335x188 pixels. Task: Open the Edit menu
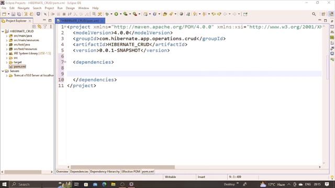coord(12,8)
